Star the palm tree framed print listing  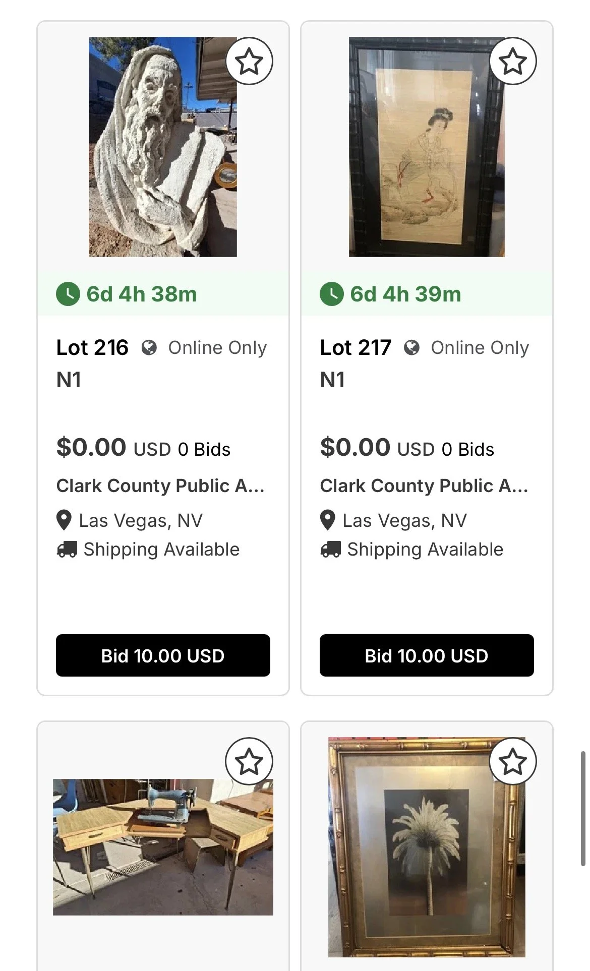tap(513, 761)
